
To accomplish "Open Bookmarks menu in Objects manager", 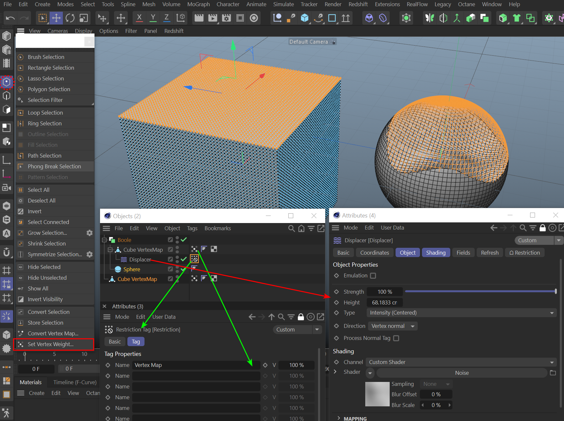I will click(x=218, y=228).
